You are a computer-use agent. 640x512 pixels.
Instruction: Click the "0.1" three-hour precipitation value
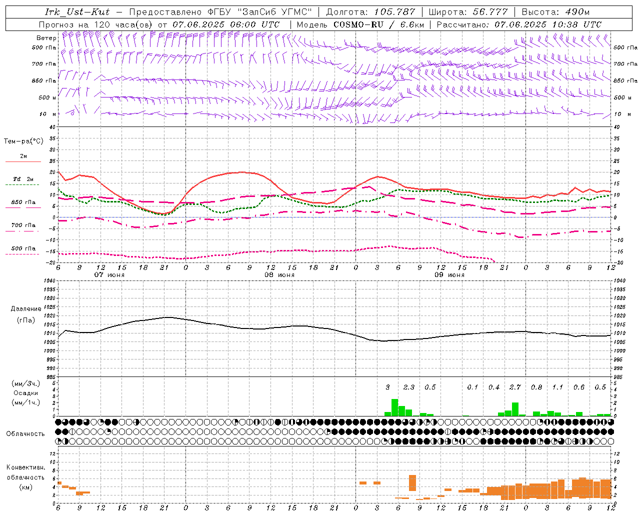pos(472,387)
